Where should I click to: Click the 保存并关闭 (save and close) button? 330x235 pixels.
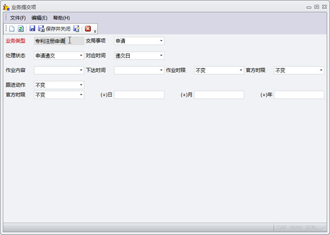point(54,29)
